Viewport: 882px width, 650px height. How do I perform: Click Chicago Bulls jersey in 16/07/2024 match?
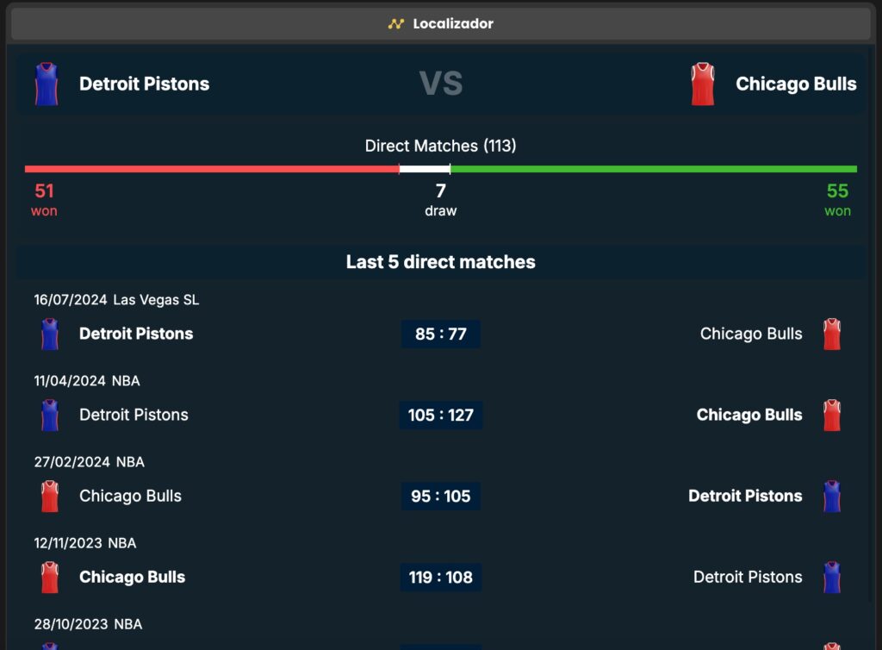click(831, 334)
